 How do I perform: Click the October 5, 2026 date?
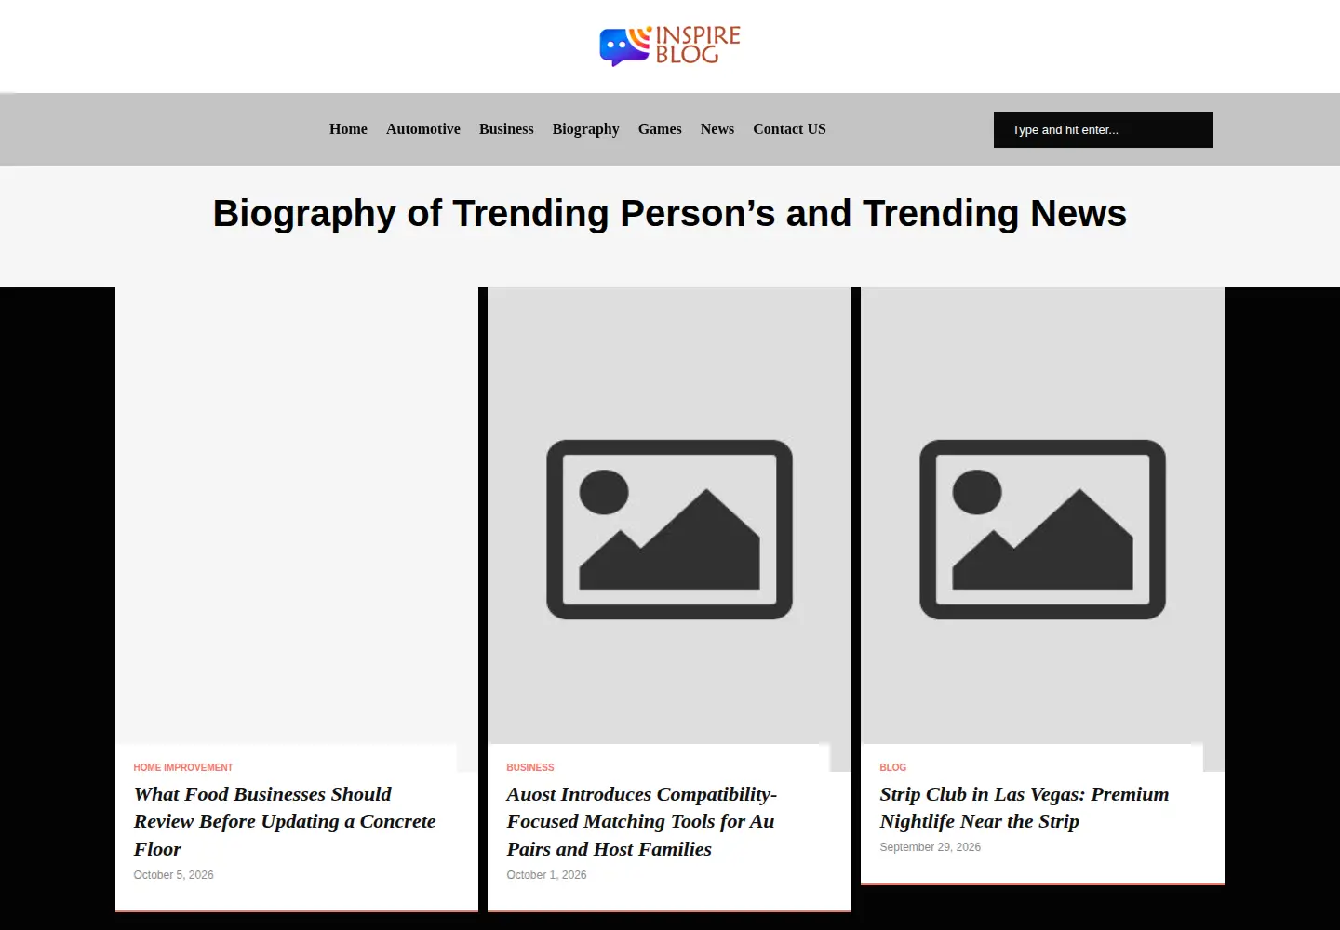tap(174, 875)
